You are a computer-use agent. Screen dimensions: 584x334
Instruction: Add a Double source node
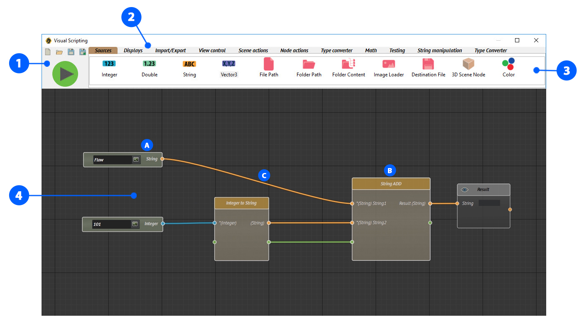149,68
